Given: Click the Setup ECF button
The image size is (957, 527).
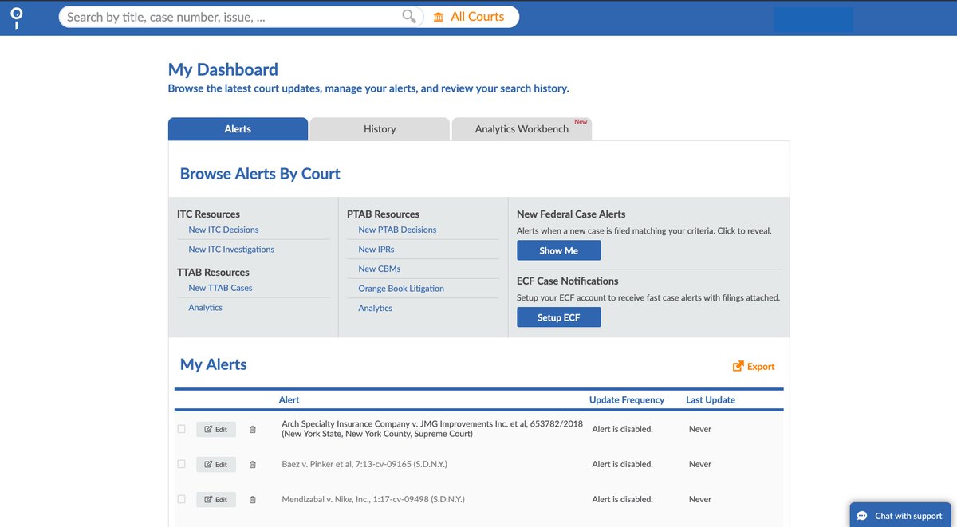Looking at the screenshot, I should coord(559,317).
